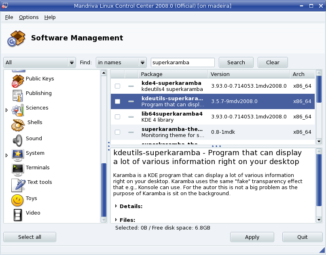Select the Public Keys category label
This screenshot has height=255, width=326.
40,79
